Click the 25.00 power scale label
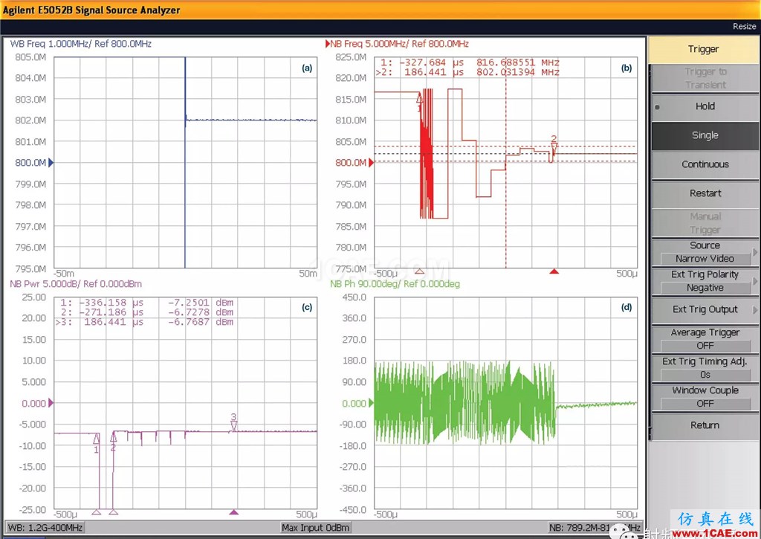 pyautogui.click(x=34, y=297)
